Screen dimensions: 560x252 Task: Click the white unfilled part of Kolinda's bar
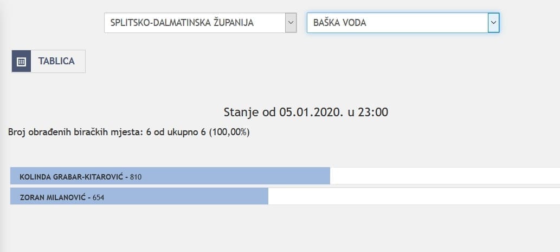pos(445,176)
